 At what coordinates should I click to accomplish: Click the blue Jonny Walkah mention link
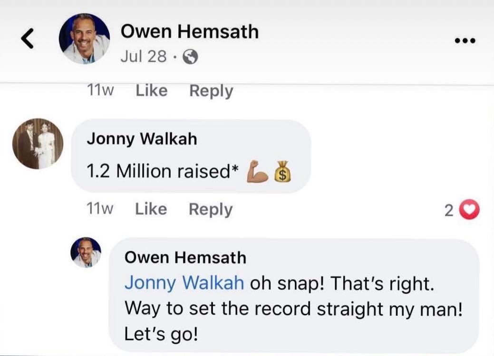184,283
